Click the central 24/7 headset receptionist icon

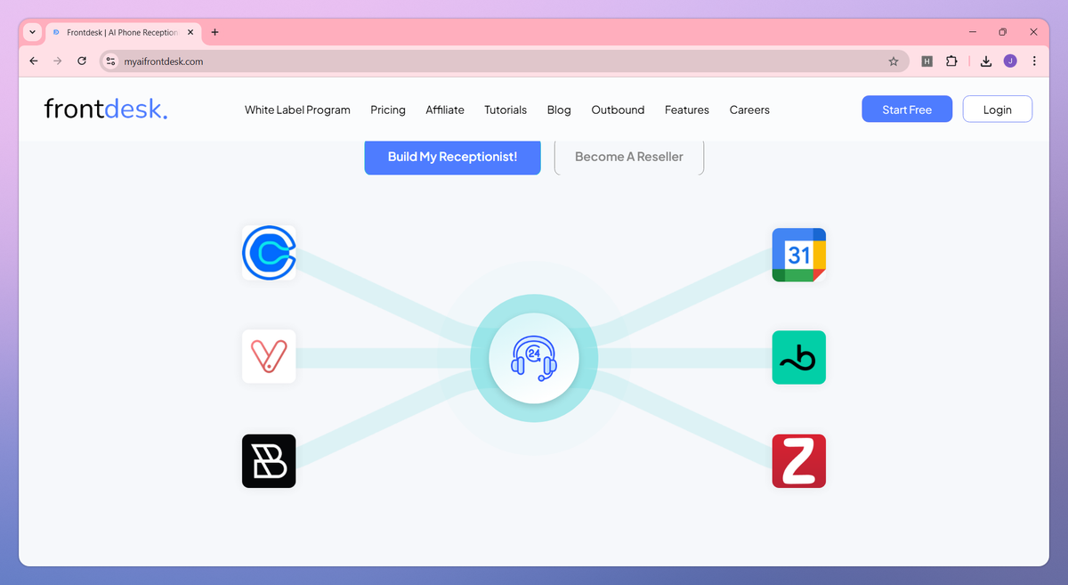tap(533, 357)
